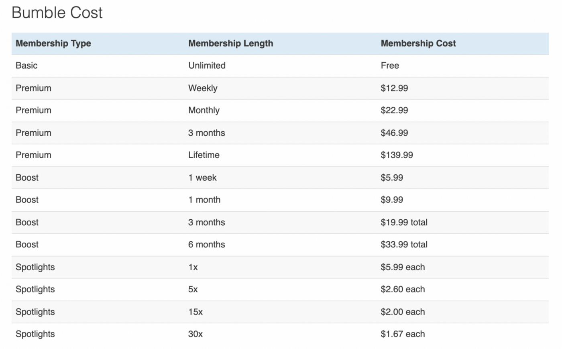Click the 30x Spotlights quantity cell
Image resolution: width=562 pixels, height=349 pixels.
click(x=195, y=334)
